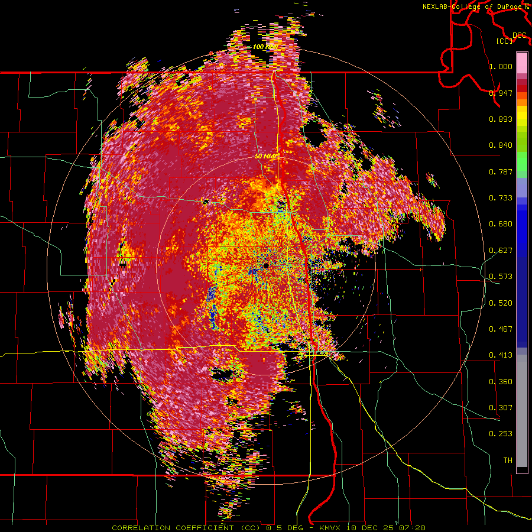The height and width of the screenshot is (532, 532).
Task: Click the 1.000 color scale value
Action: [x=501, y=66]
